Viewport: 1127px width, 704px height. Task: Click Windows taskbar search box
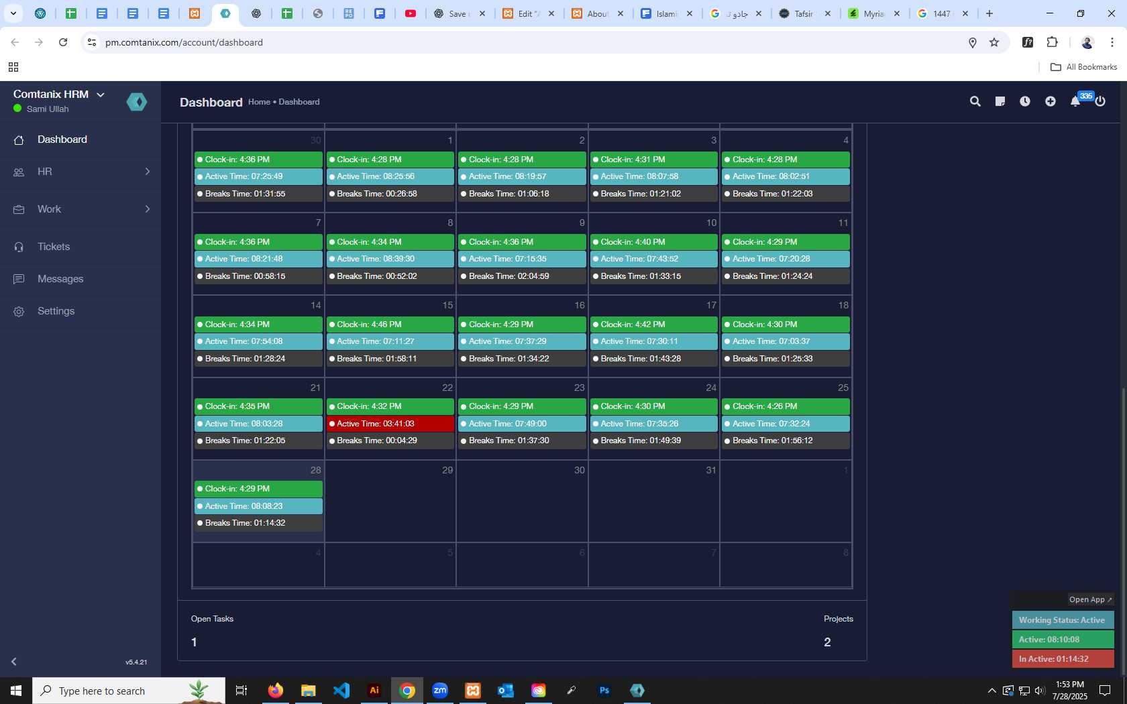point(129,691)
